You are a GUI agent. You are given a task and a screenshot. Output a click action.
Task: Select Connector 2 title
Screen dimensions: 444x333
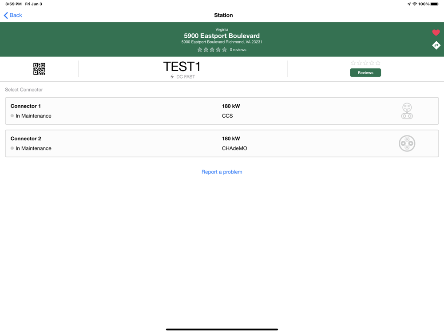pyautogui.click(x=26, y=139)
